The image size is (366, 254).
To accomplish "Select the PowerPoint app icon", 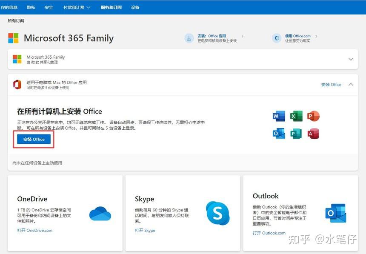I will (314, 115).
